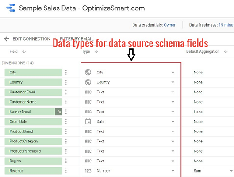
Task: Select the Region field name chip
Action: [x=34, y=161]
